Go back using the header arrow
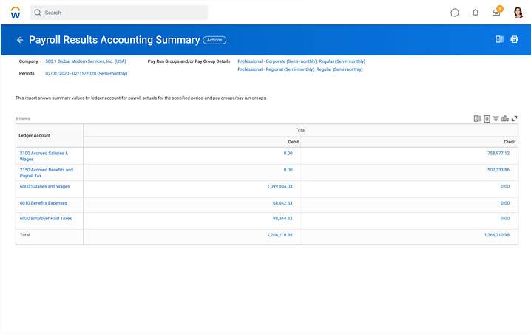 pyautogui.click(x=20, y=40)
